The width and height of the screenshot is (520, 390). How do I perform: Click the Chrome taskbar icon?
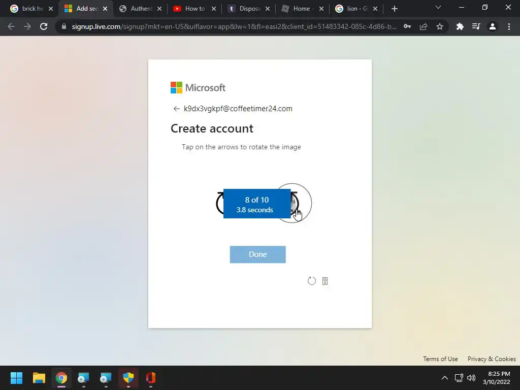tap(61, 378)
